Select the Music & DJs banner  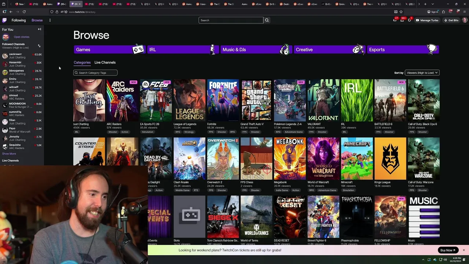tap(256, 49)
